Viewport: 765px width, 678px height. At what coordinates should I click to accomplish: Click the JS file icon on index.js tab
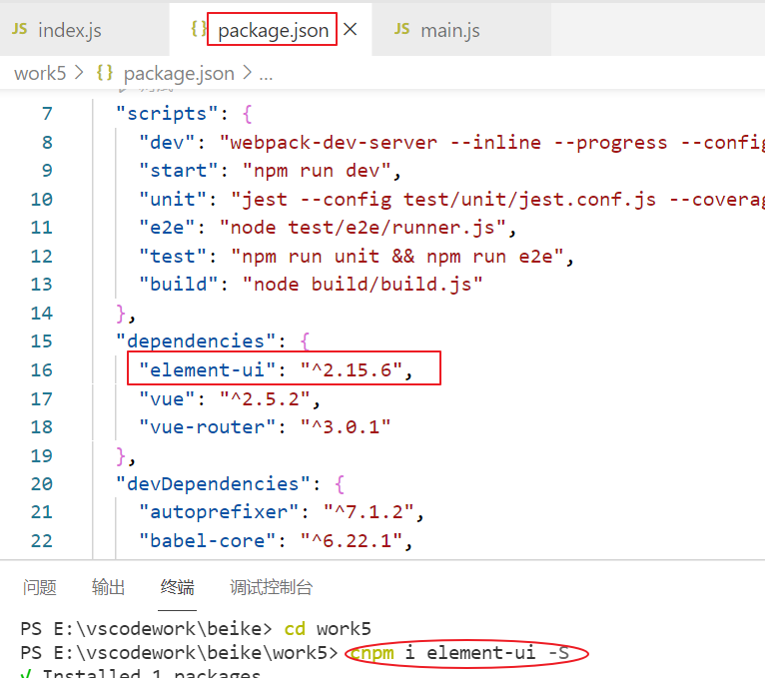[20, 29]
